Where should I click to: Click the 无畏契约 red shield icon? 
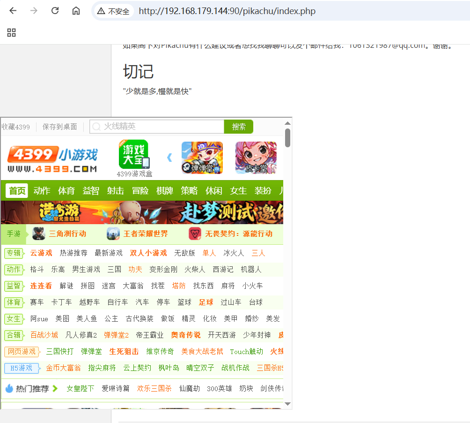point(195,234)
